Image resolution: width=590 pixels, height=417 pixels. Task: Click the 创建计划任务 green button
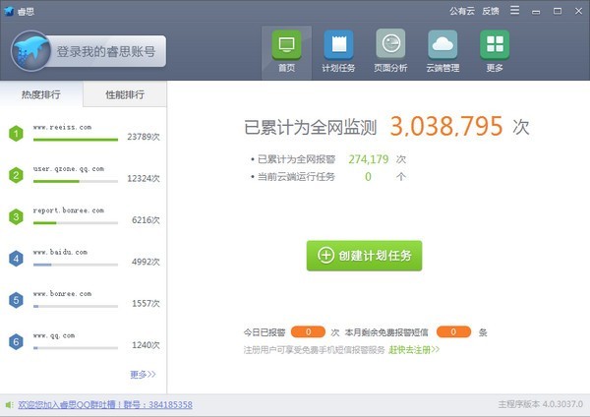(364, 256)
